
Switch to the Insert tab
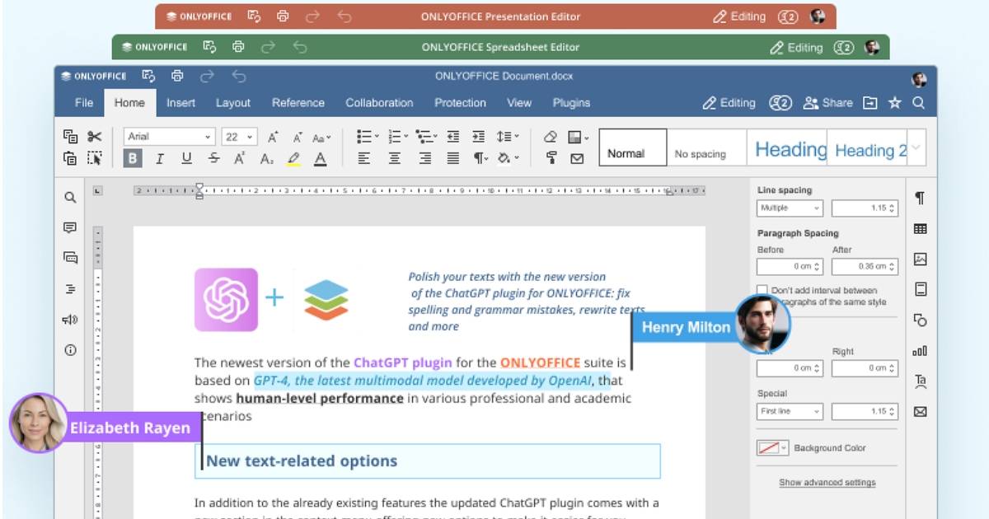point(181,103)
